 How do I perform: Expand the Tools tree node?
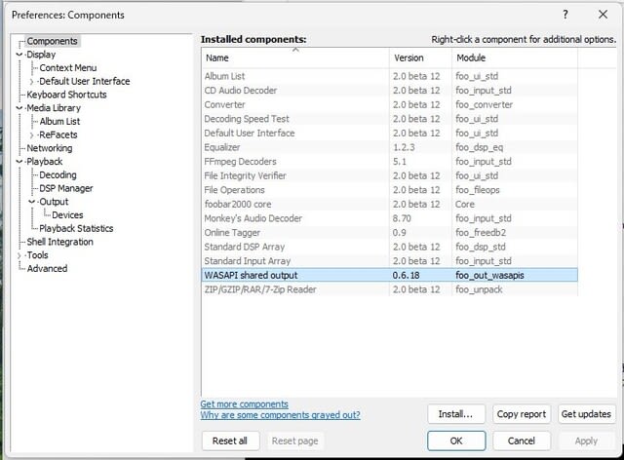coord(19,255)
